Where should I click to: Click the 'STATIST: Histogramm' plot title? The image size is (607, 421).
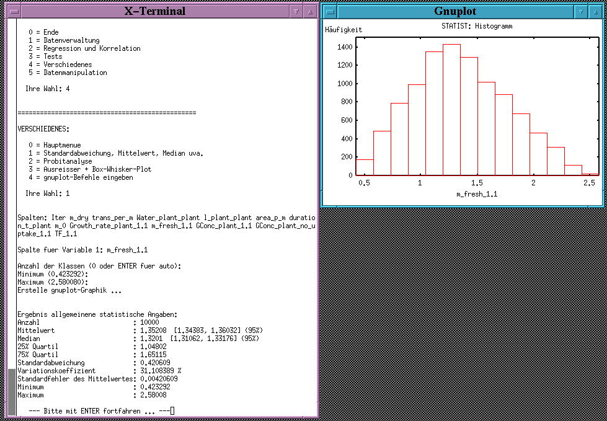(x=476, y=27)
